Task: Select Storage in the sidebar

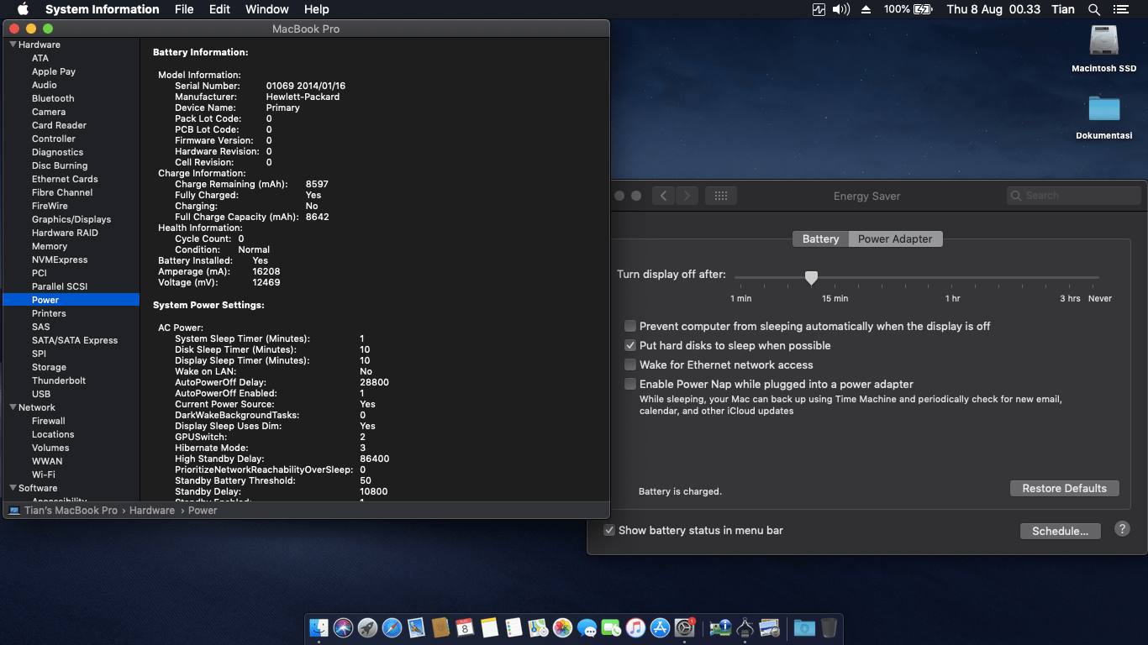Action: pos(49,367)
